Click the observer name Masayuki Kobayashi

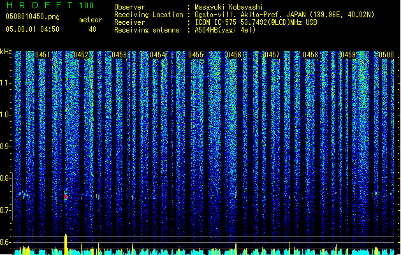click(x=229, y=7)
